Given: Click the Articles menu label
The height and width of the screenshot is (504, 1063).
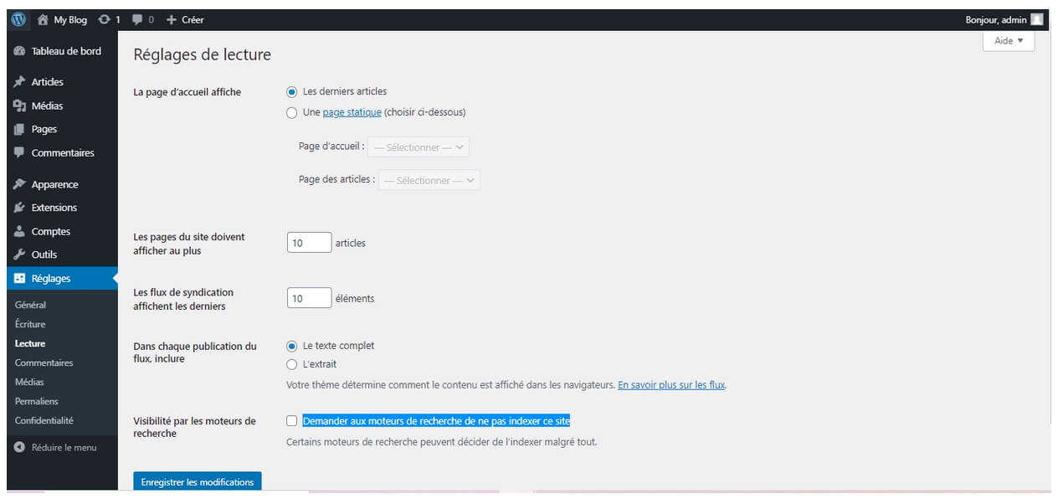Looking at the screenshot, I should point(48,82).
